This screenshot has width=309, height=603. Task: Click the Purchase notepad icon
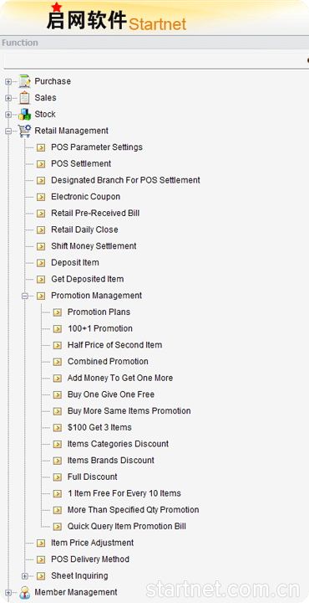(24, 81)
